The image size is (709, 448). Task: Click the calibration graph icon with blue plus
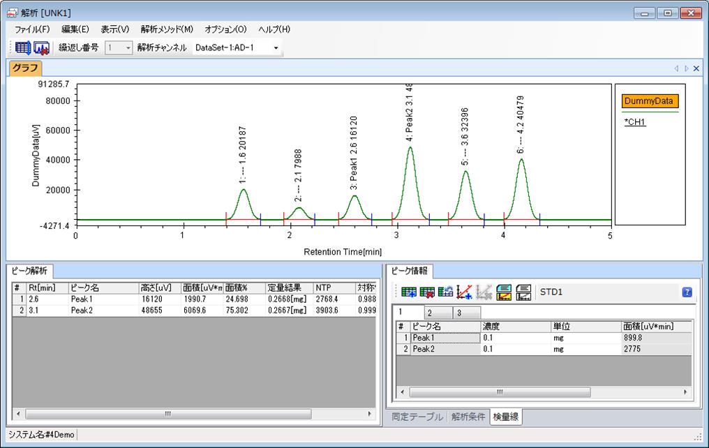tap(465, 292)
